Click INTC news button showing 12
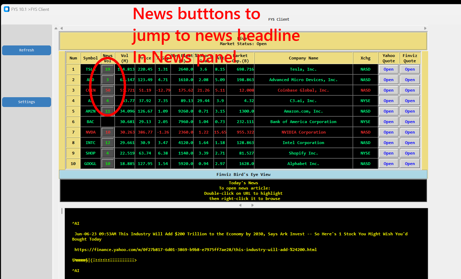 click(108, 143)
